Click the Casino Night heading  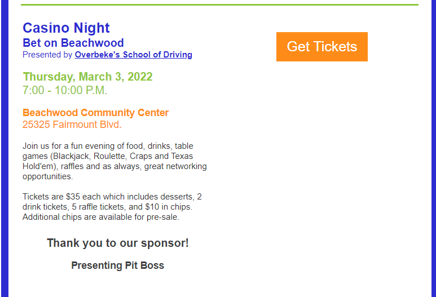[66, 28]
